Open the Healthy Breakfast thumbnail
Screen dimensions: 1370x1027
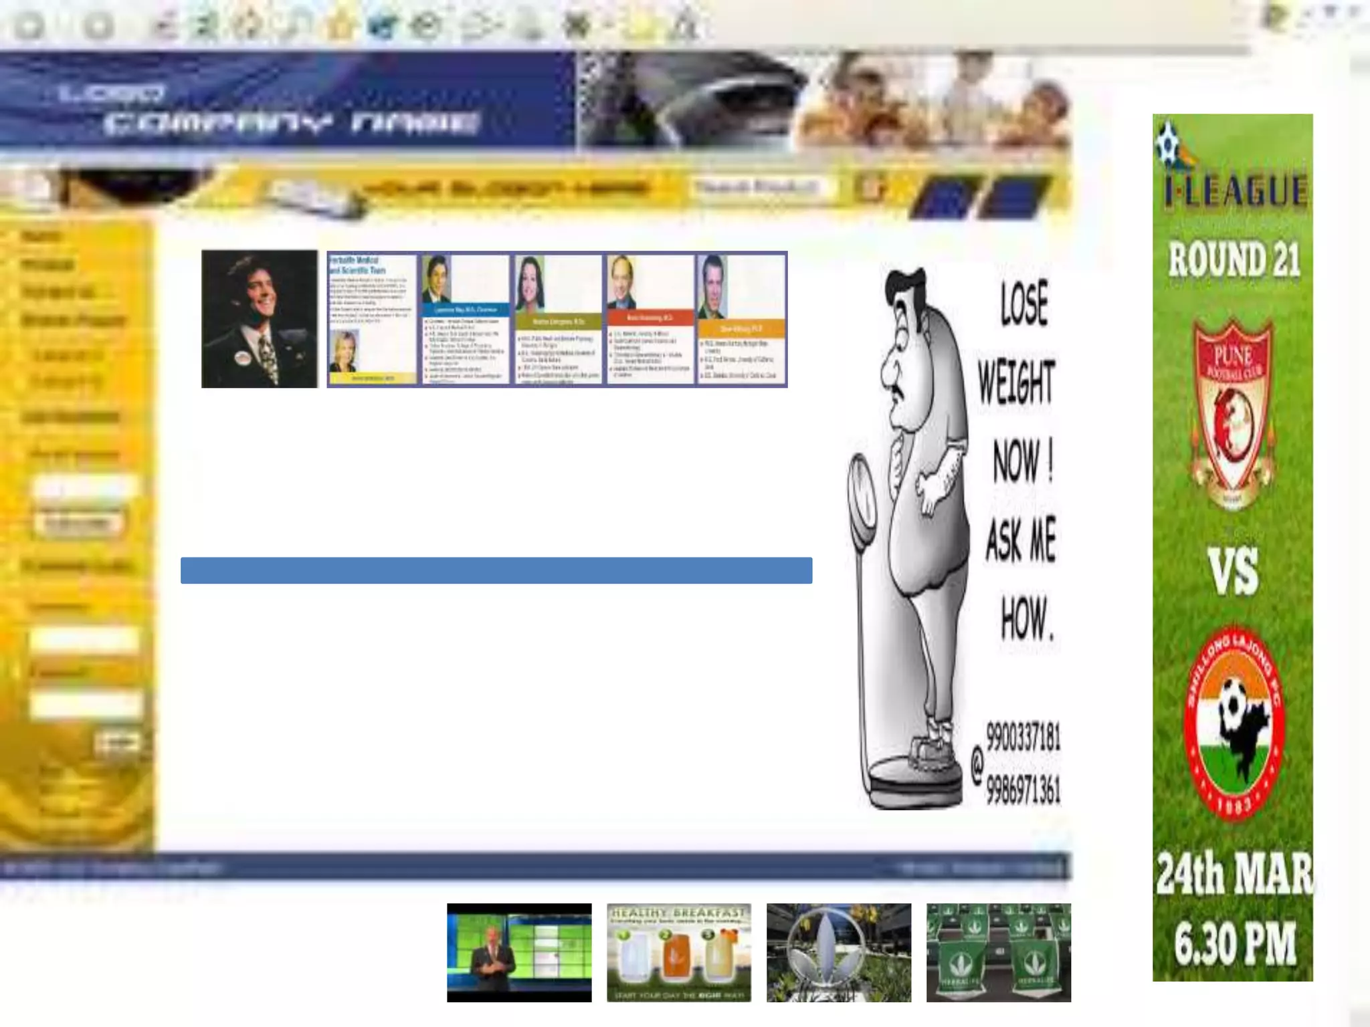click(678, 952)
